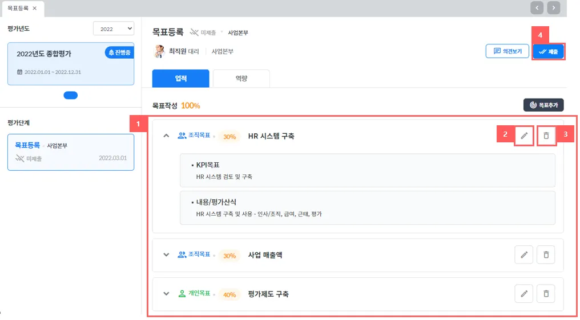
Task: Expand the 평가제도 구축 goal
Action: pyautogui.click(x=166, y=294)
